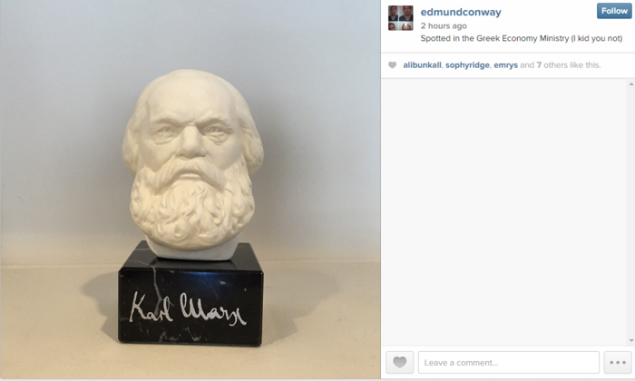Visit alibunkall's profile from the likes list
This screenshot has height=381, width=635.
click(x=422, y=65)
